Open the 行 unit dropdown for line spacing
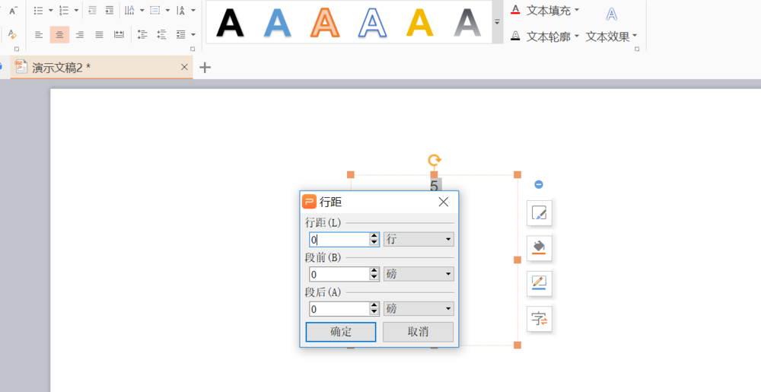Screen dimensions: 761x392 [419, 239]
